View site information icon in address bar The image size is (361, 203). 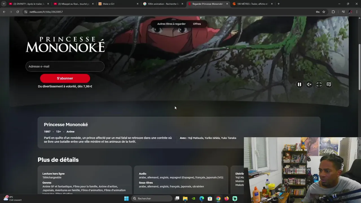(x=26, y=12)
